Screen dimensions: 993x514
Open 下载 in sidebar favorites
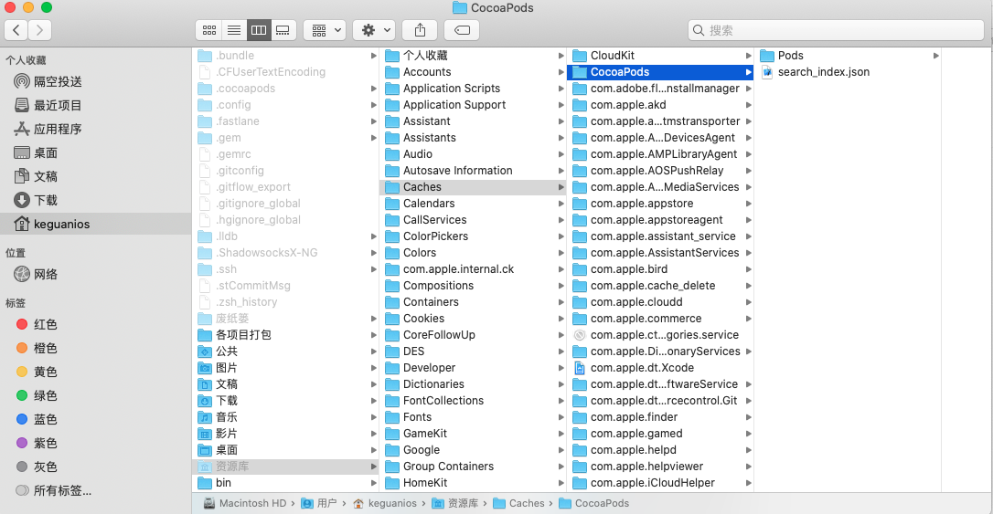(x=96, y=200)
